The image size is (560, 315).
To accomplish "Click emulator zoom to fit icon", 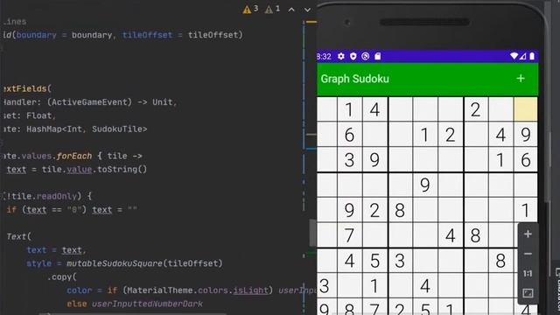I will pyautogui.click(x=528, y=293).
